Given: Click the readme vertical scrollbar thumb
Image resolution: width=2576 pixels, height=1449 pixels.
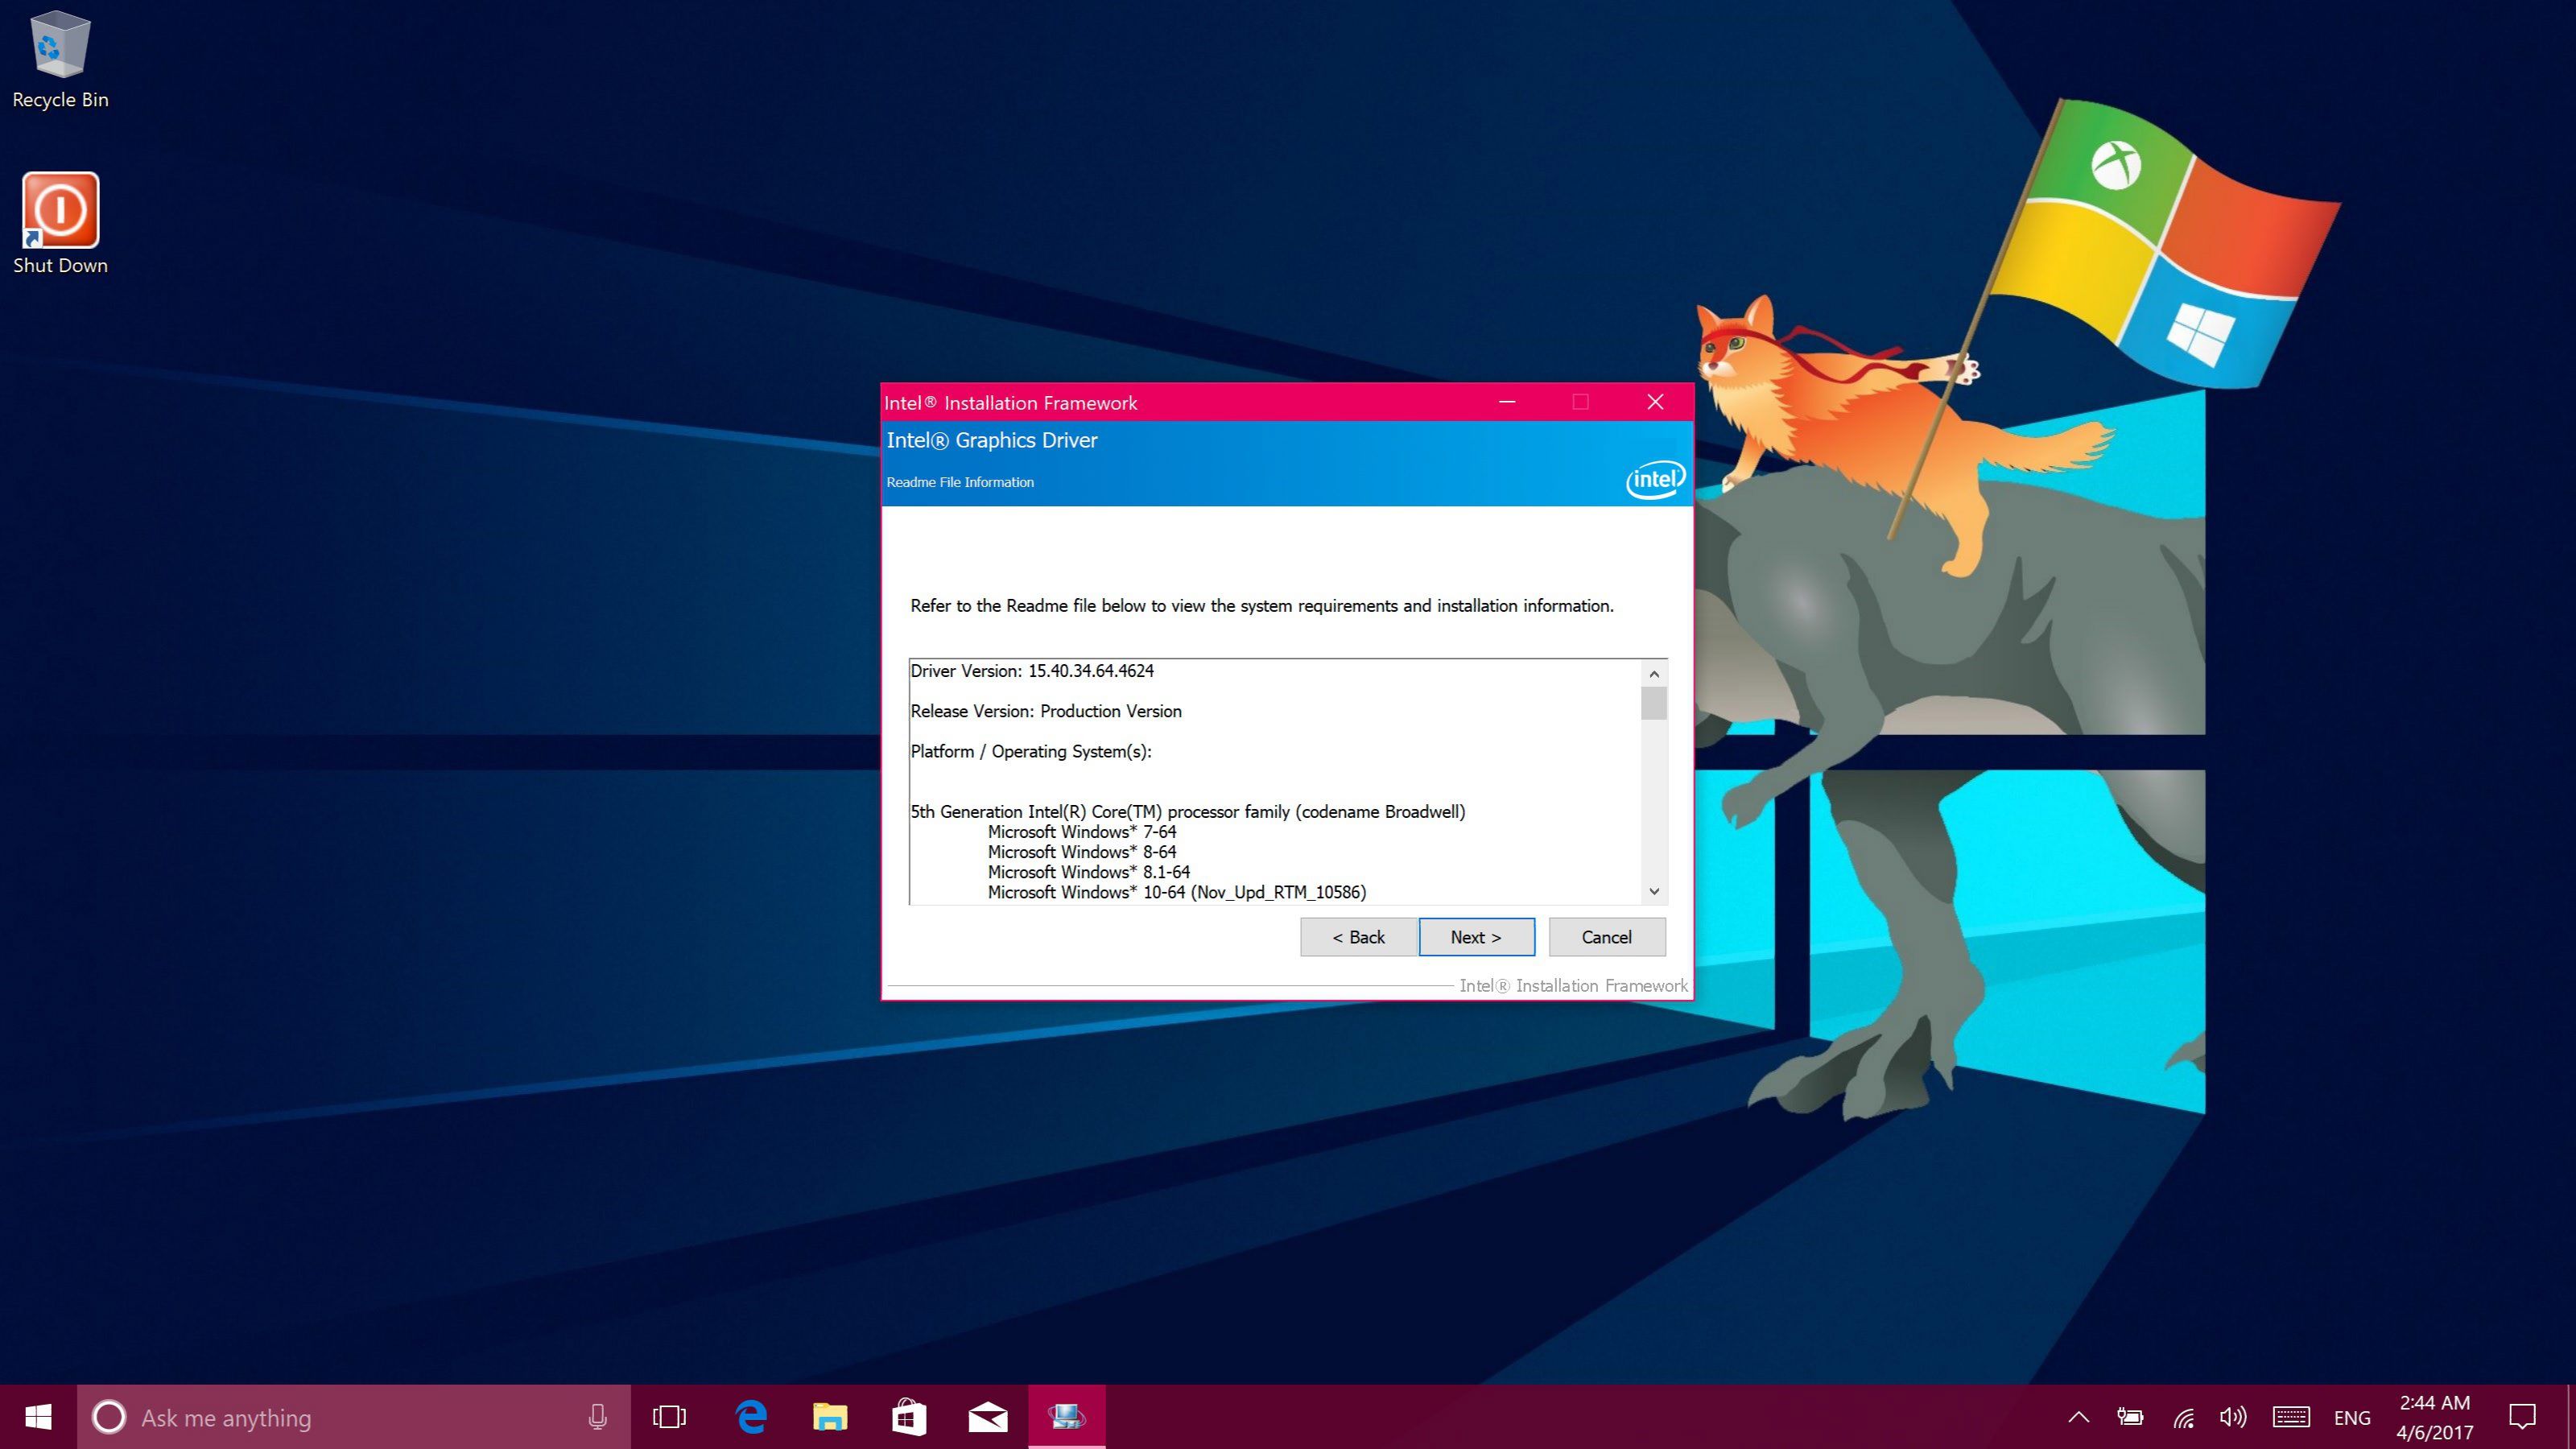Looking at the screenshot, I should tap(1654, 703).
